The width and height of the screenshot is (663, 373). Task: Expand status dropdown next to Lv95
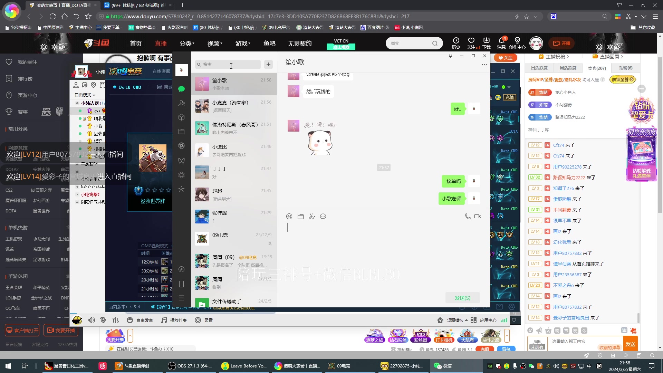[509, 87]
